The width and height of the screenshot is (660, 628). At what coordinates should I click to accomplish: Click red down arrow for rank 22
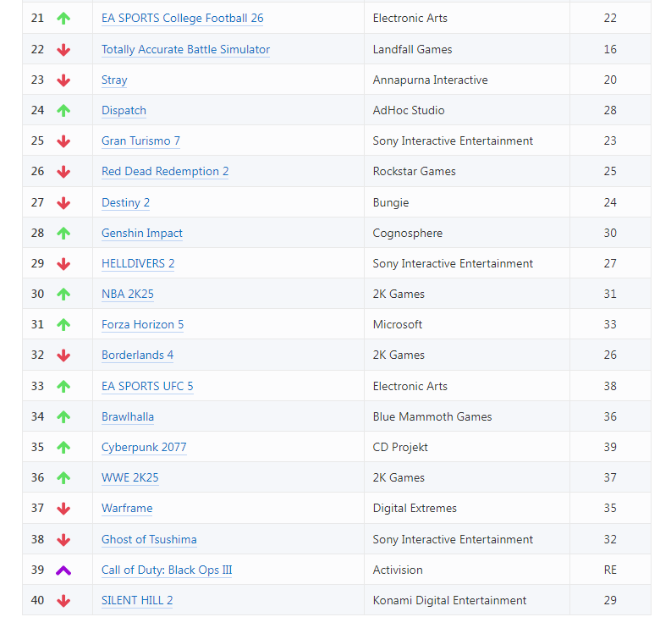point(63,50)
